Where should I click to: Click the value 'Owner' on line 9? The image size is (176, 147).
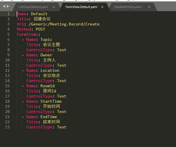click(x=46, y=55)
